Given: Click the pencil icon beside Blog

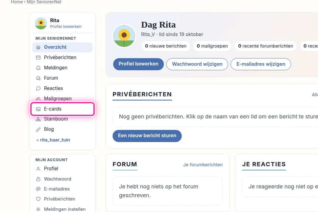Looking at the screenshot, I should pyautogui.click(x=38, y=130).
